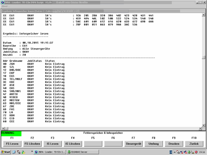207x155 pixels.
Task: Click the INPA Loader taskbar button
Action: [50, 152]
